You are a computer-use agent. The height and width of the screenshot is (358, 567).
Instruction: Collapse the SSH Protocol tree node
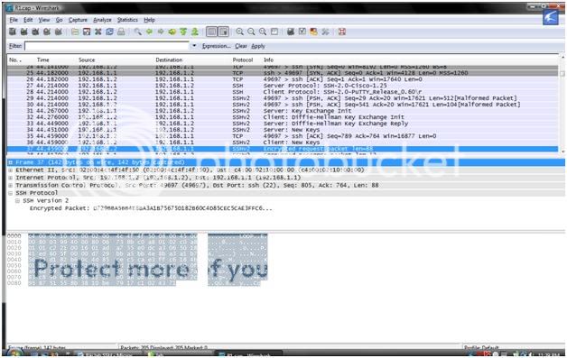(x=11, y=193)
